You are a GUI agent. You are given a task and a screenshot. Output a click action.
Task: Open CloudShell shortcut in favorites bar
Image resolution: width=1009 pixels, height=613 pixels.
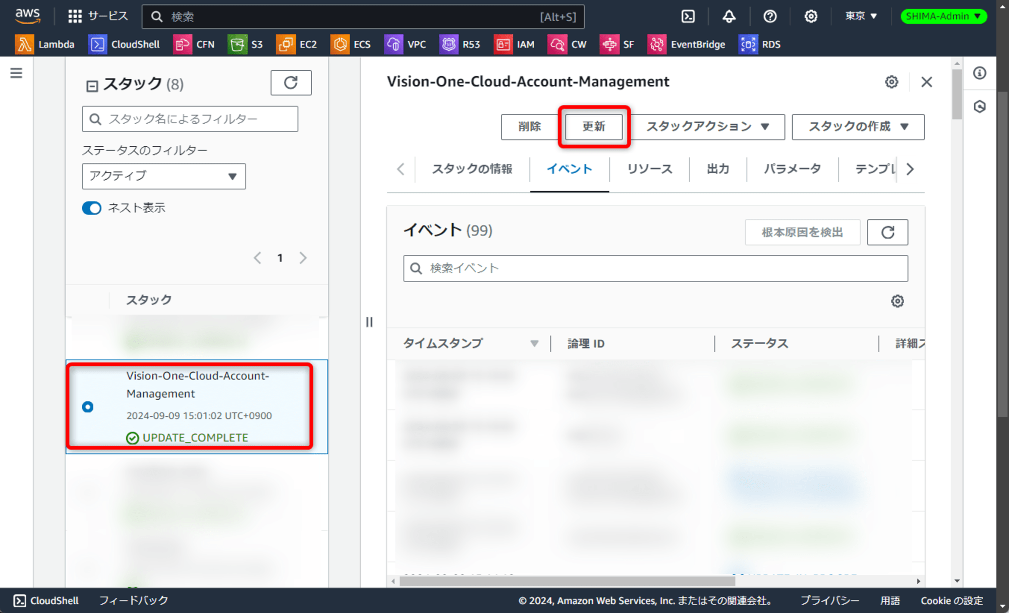pyautogui.click(x=124, y=44)
